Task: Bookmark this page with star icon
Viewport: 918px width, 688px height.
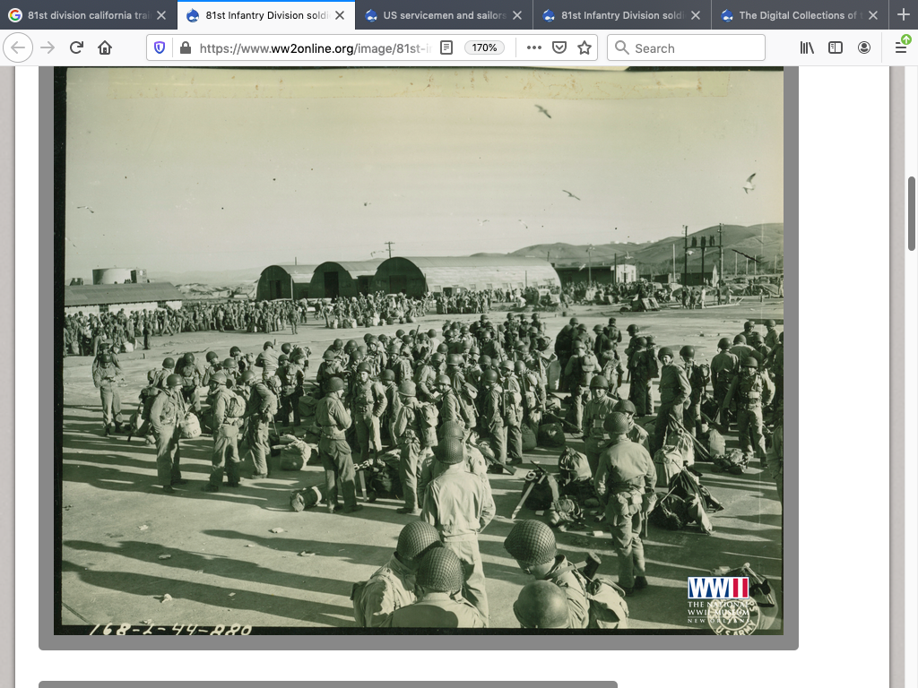Action: 585,47
